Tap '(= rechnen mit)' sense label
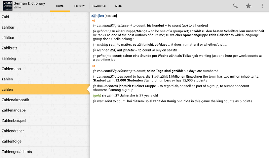 (x=105, y=50)
